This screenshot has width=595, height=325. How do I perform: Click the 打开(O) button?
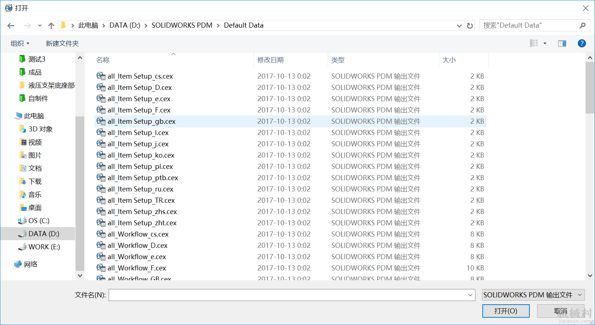tap(506, 311)
